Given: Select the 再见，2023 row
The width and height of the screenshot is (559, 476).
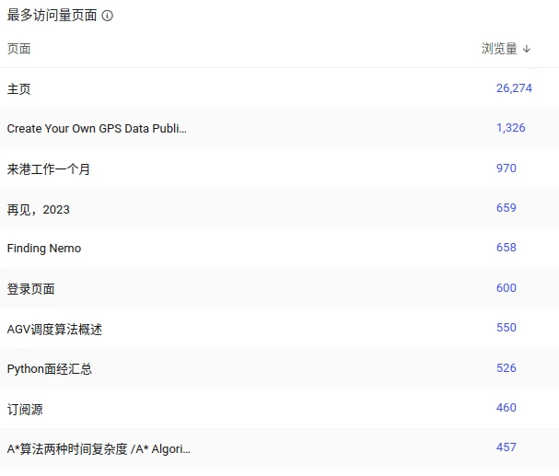Looking at the screenshot, I should coord(280,208).
